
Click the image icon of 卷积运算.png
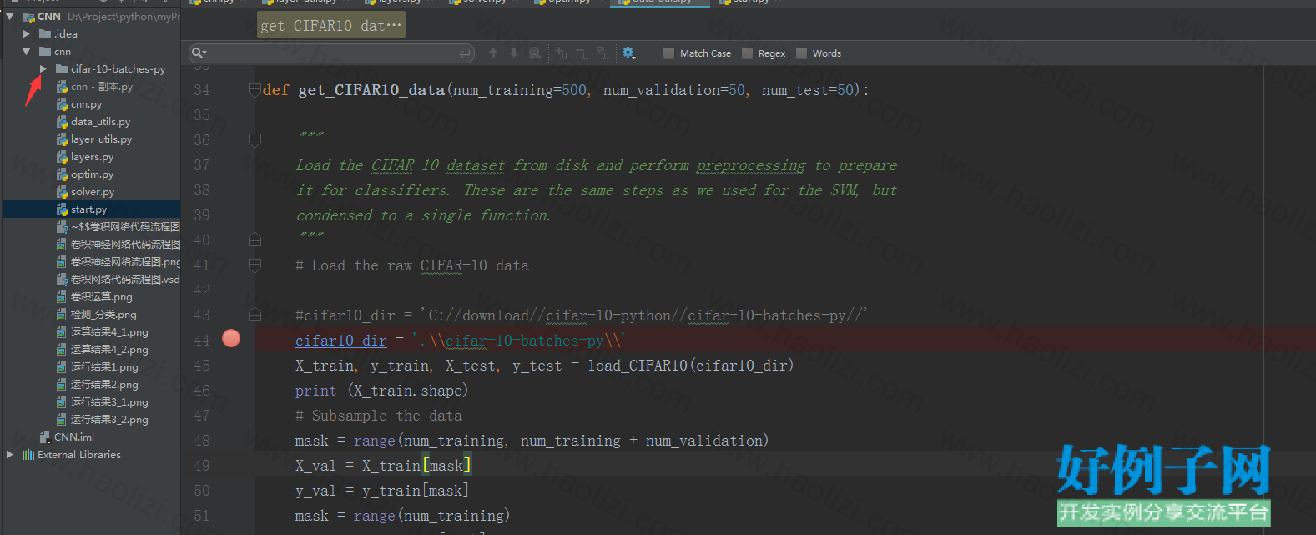pyautogui.click(x=62, y=297)
